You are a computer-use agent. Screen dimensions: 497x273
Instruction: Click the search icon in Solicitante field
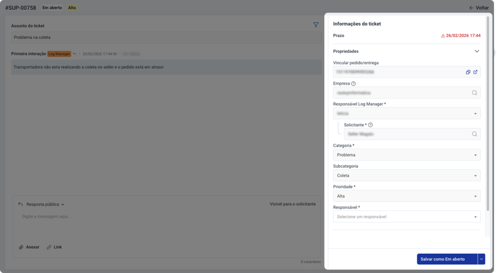point(474,134)
